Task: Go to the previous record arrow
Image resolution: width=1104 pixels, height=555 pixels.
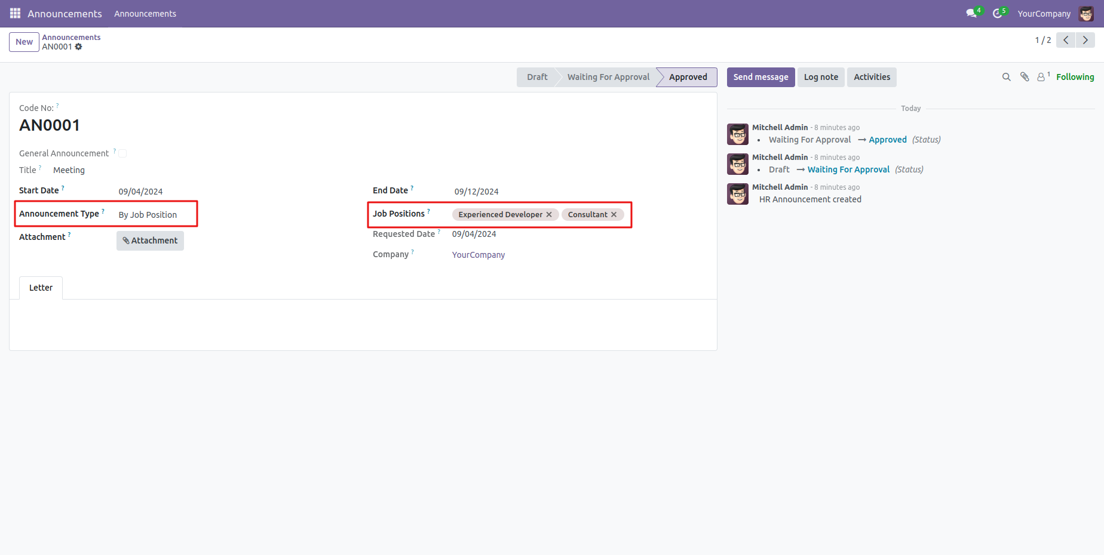Action: pos(1066,40)
